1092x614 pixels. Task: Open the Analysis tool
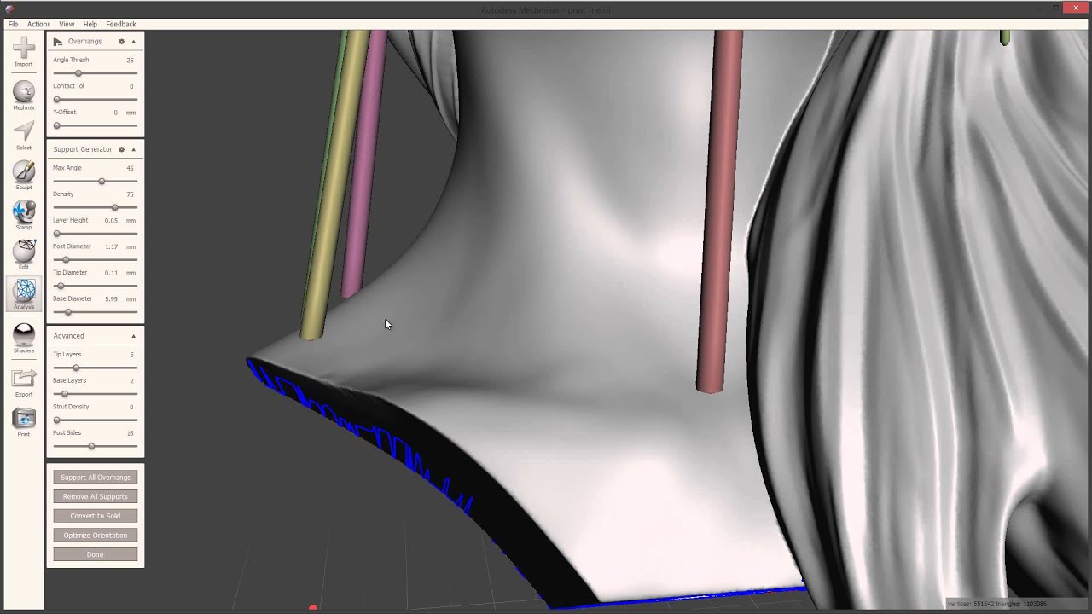tap(24, 294)
